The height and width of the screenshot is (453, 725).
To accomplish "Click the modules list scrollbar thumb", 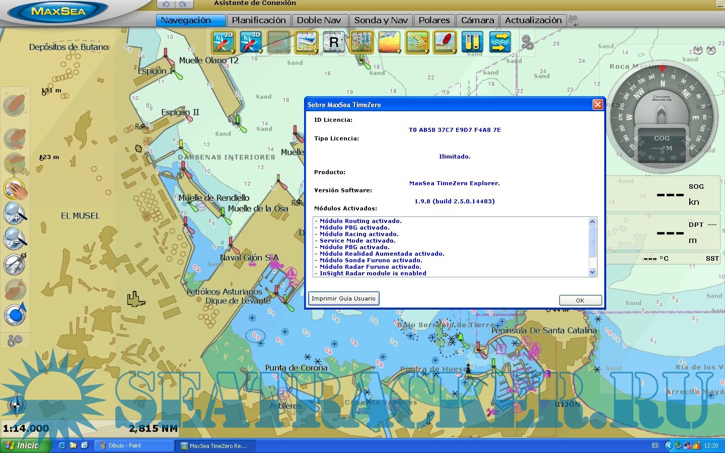I will click(592, 242).
